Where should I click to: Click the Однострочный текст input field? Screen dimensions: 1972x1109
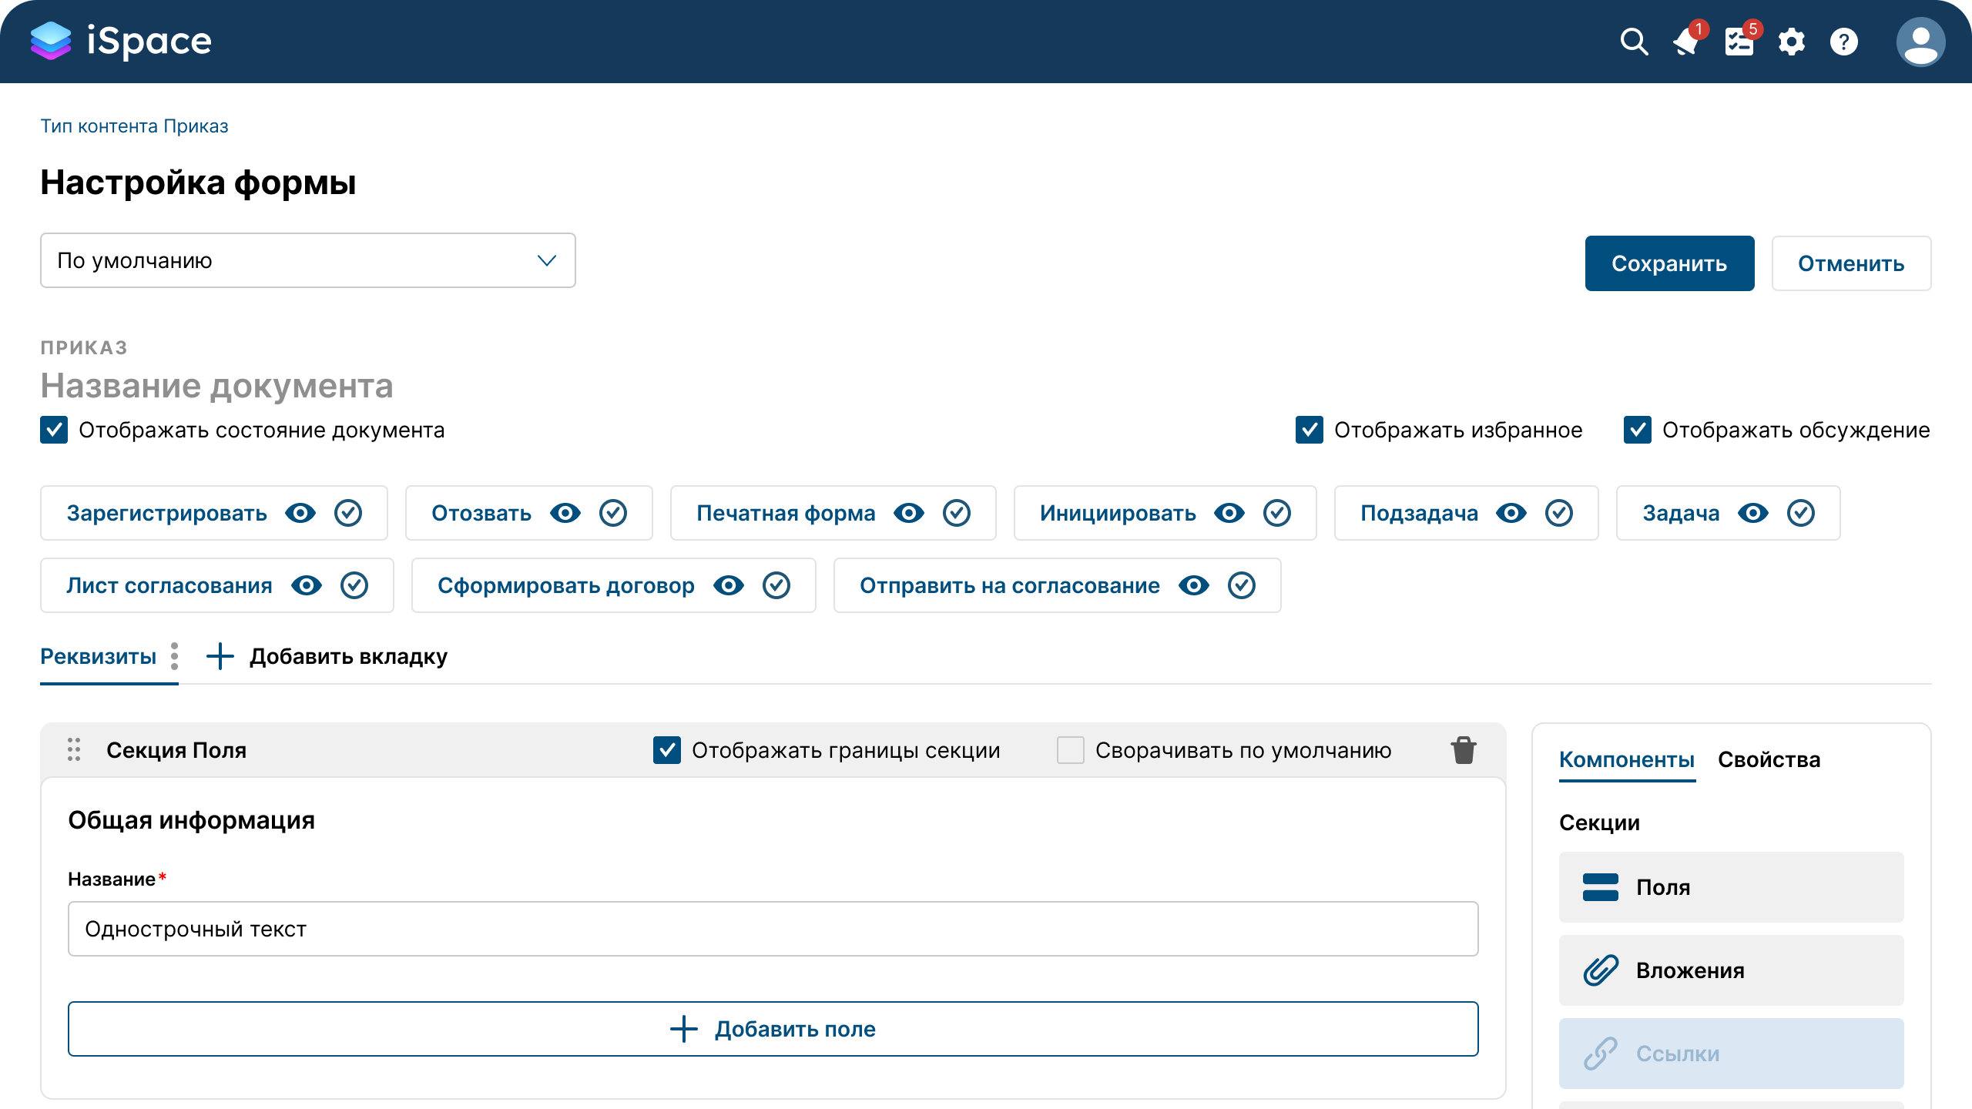point(773,929)
